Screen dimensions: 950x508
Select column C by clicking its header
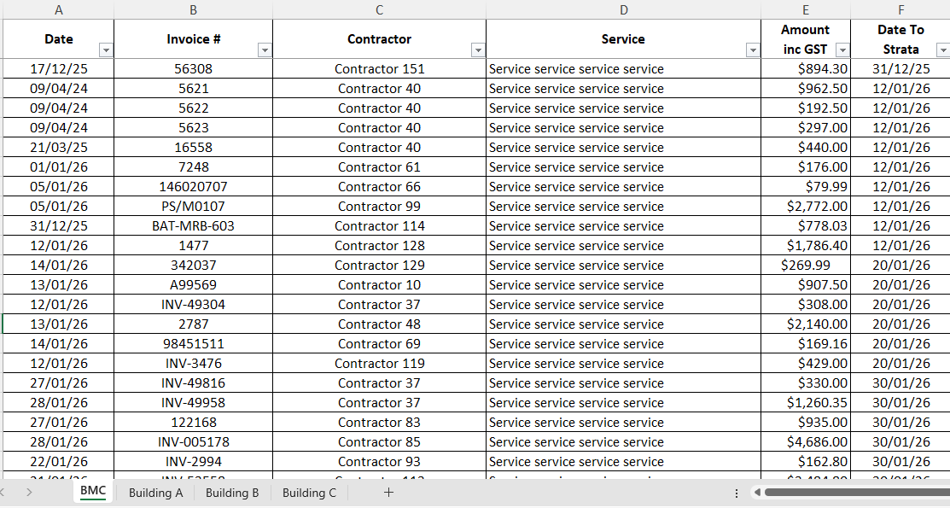tap(379, 9)
